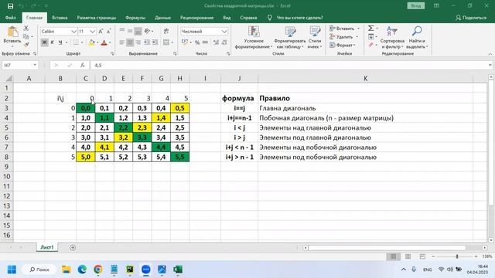Screen dimensions: 495x278
Task: Click the select all cells corner triangle
Action: (x=9, y=79)
